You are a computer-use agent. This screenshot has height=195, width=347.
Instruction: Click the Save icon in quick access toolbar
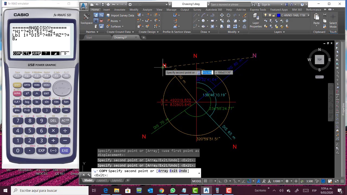(x=103, y=4)
